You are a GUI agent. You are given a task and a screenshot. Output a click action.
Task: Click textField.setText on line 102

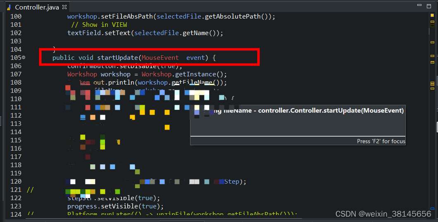pyautogui.click(x=99, y=33)
